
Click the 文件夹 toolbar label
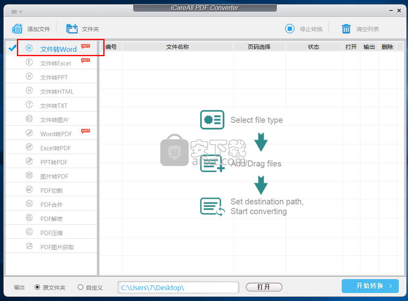pyautogui.click(x=90, y=29)
